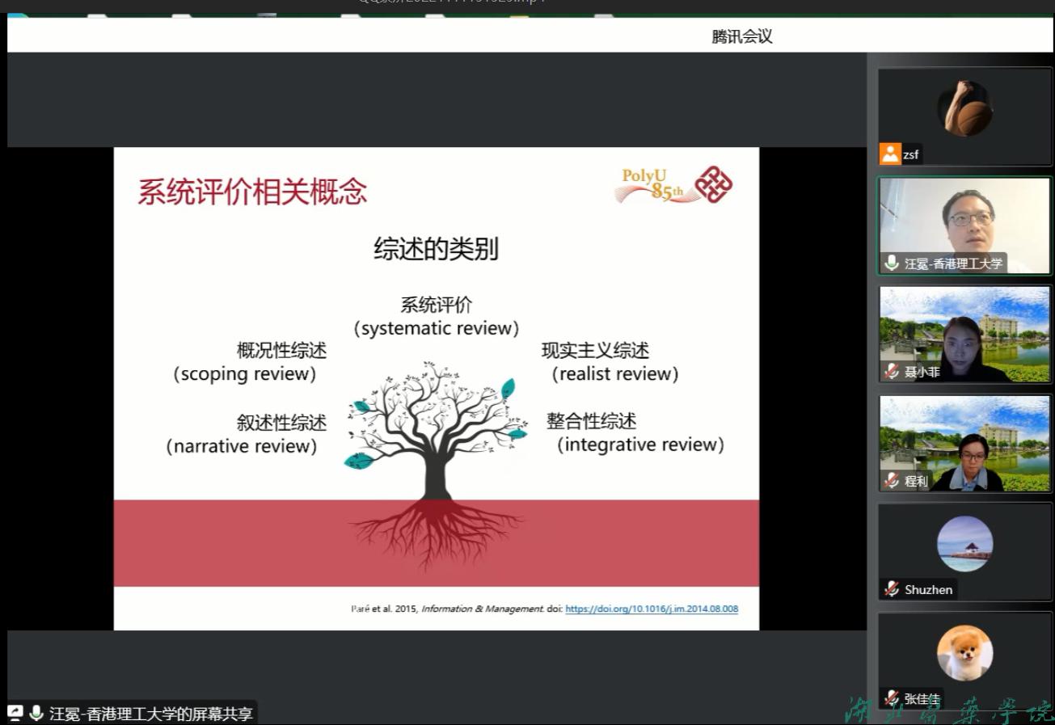The image size is (1055, 725).
Task: Select 程利's video tile
Action: pos(964,443)
